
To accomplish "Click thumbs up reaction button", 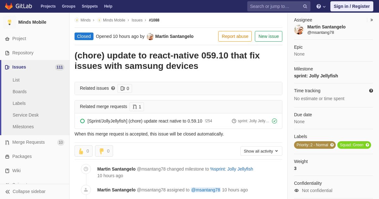I will (x=83, y=151).
